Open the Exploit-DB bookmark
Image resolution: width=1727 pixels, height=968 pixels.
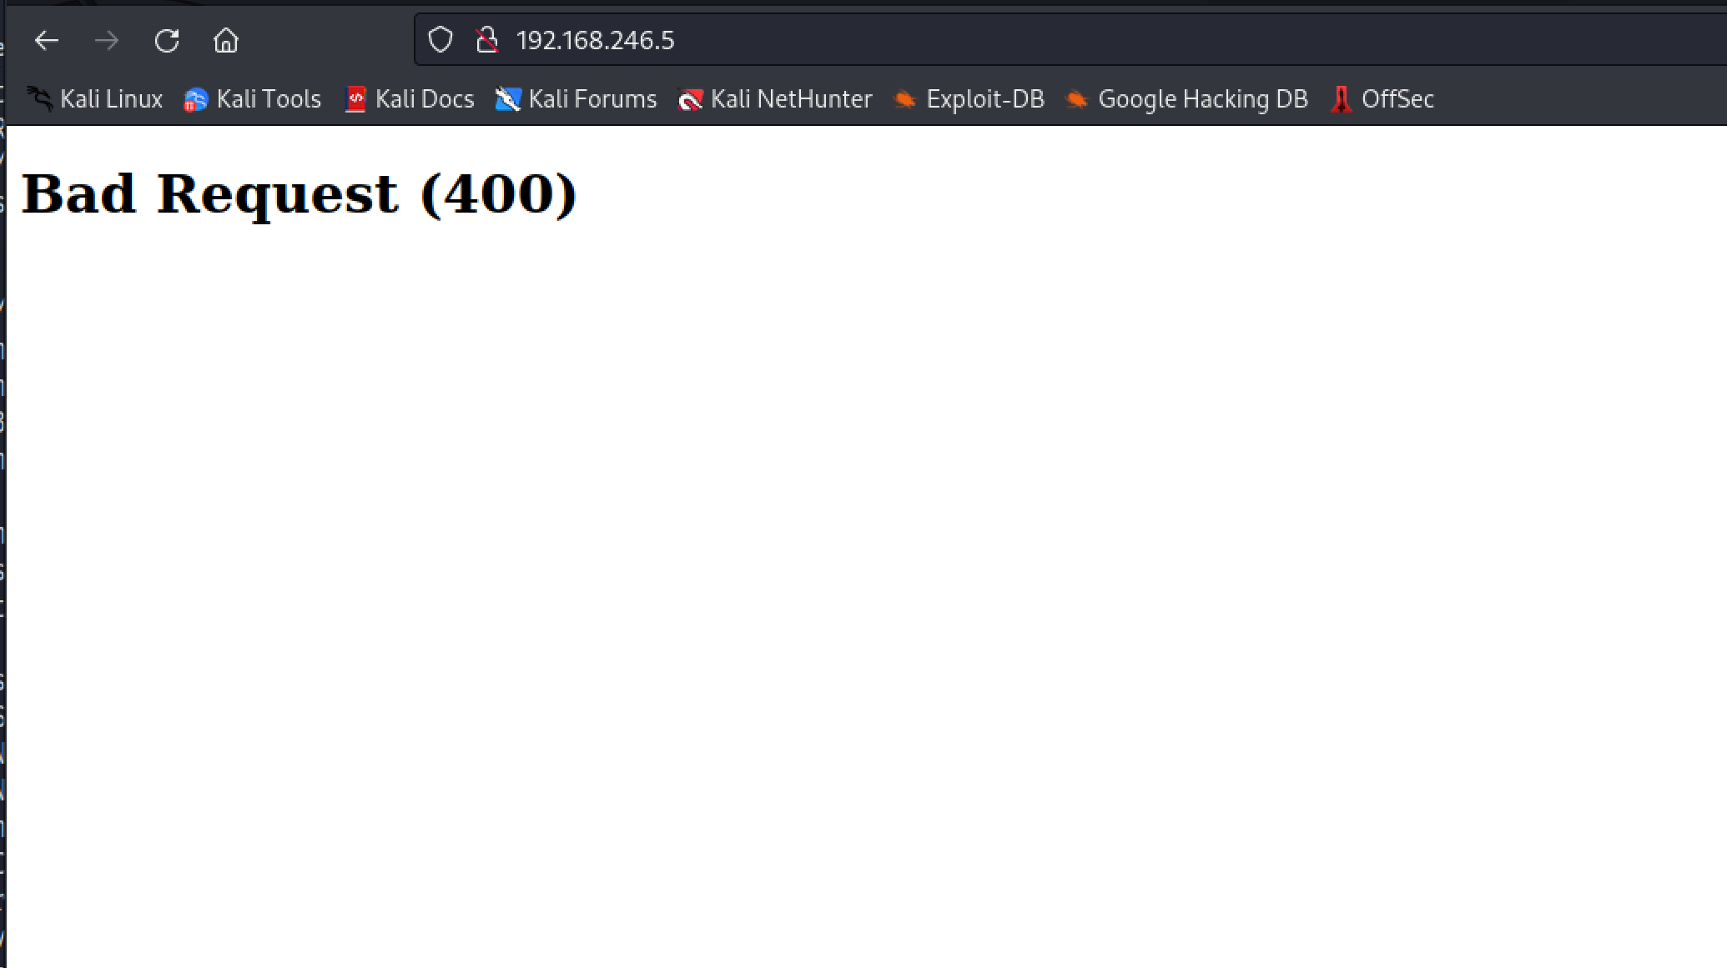click(x=969, y=99)
